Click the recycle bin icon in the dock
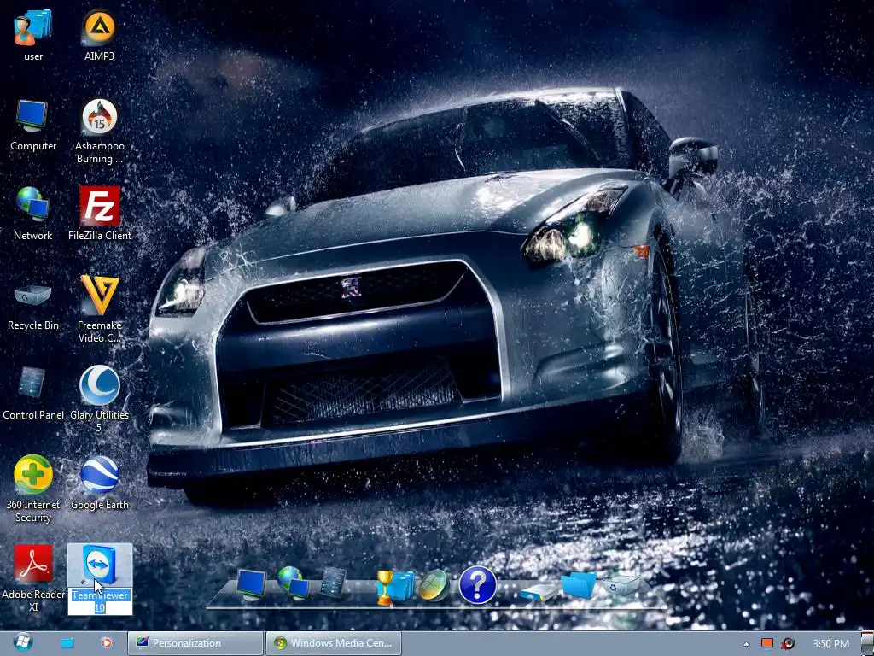This screenshot has width=874, height=656. coord(621,585)
